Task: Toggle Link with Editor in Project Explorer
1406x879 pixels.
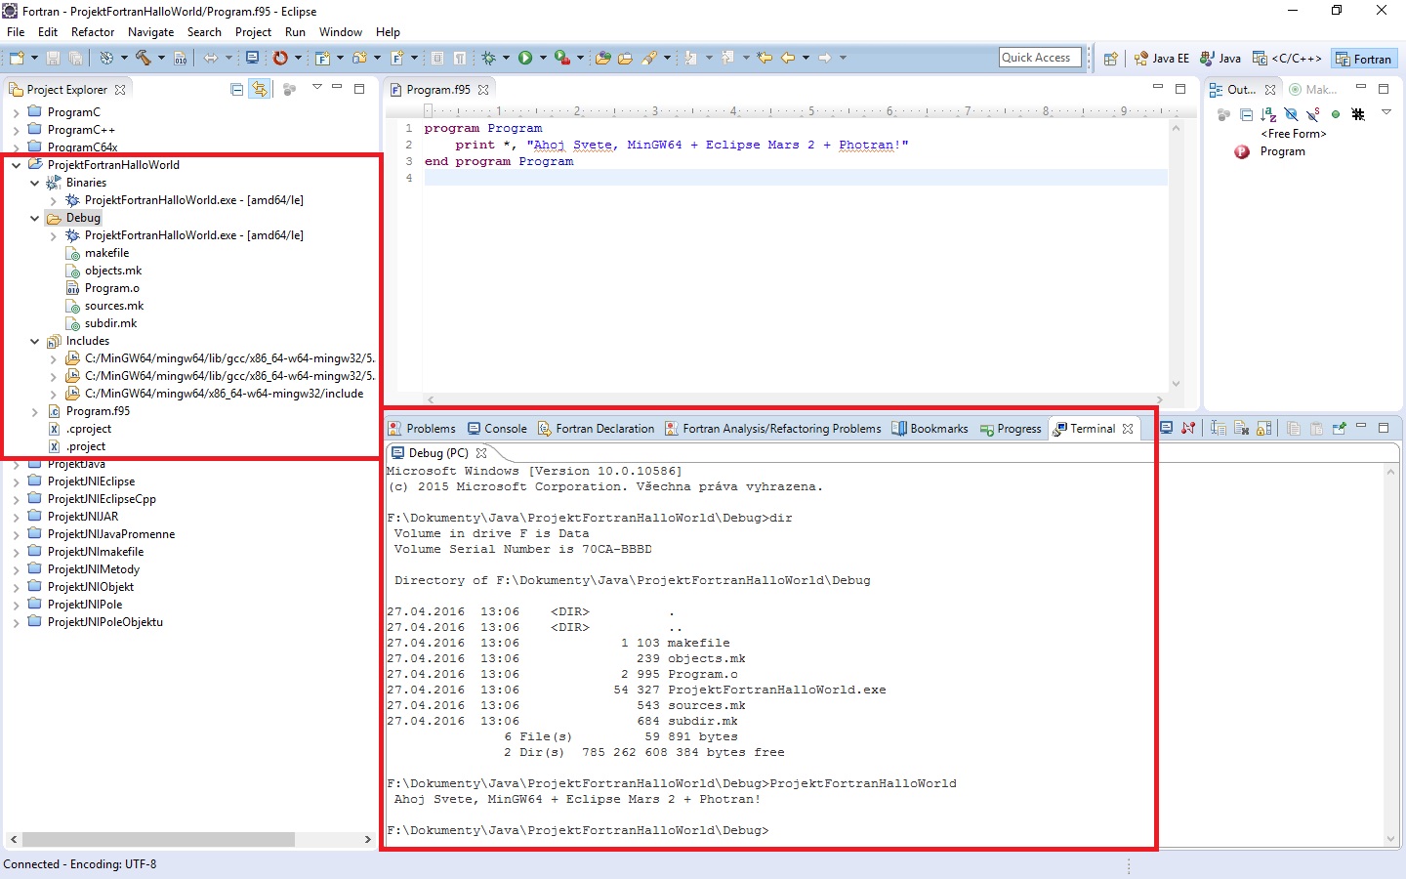Action: coord(260,89)
